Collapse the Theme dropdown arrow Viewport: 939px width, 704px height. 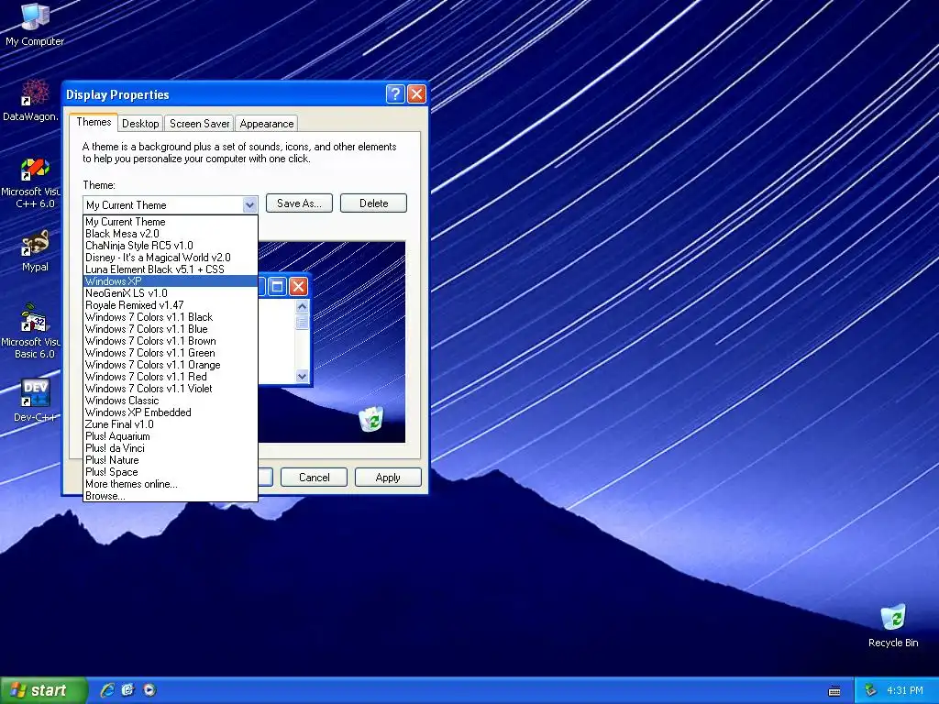click(249, 204)
